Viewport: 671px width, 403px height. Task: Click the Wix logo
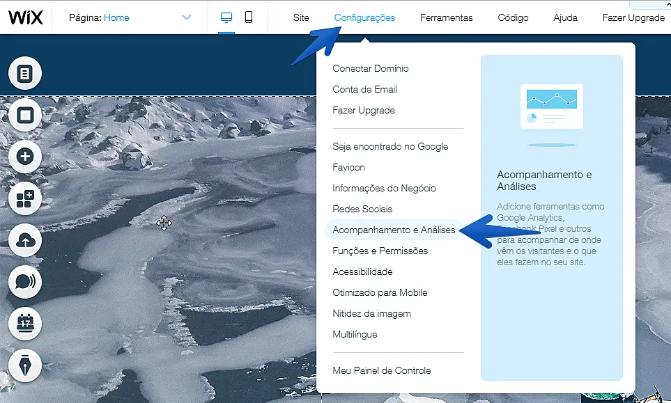click(x=26, y=17)
